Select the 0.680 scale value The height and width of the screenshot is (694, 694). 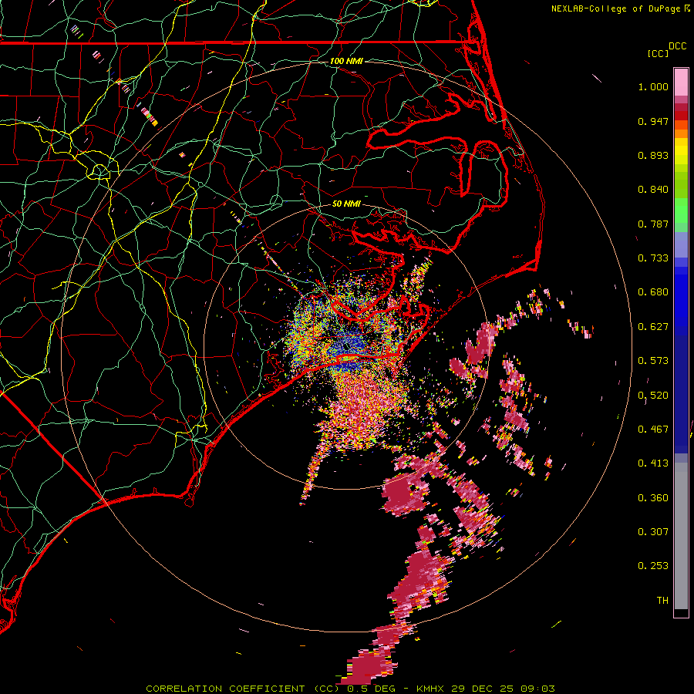coord(653,292)
